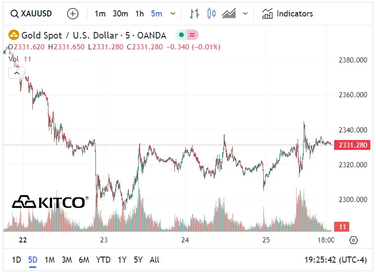Viewport: 376px width, 273px height.
Task: Click the 19:25:42 (UTC-4) timezone clock
Action: coord(336,260)
